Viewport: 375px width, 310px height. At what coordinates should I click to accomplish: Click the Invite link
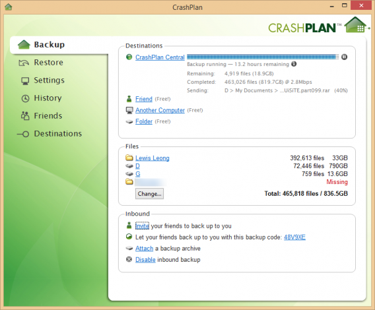(x=142, y=226)
